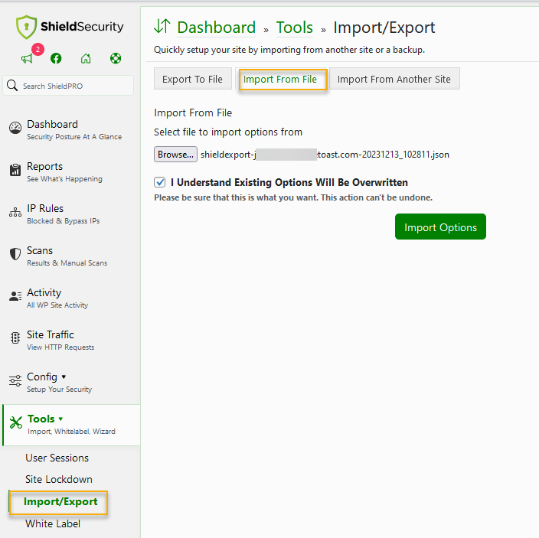Click the IP Rules network icon
The height and width of the screenshot is (538, 539).
(15, 212)
